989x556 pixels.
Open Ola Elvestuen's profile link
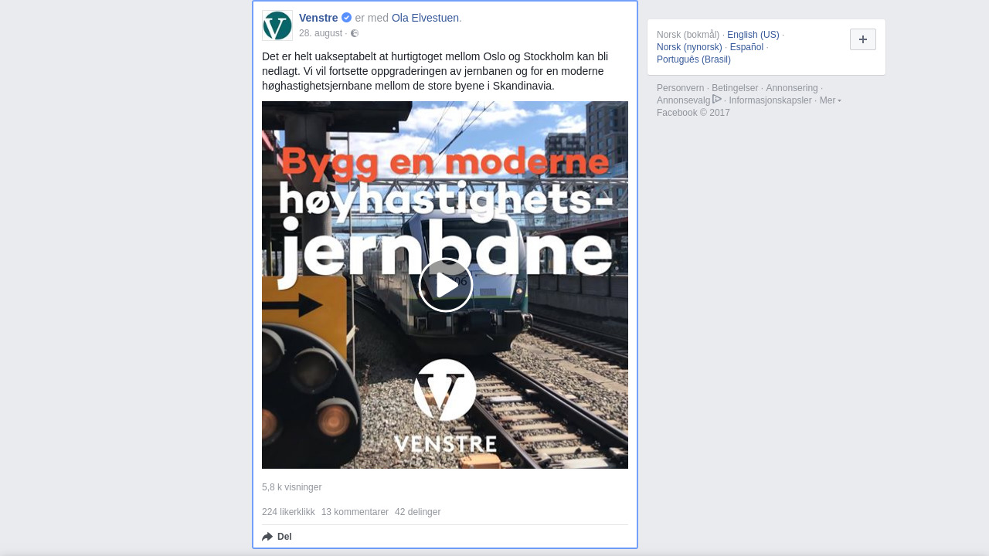425,18
